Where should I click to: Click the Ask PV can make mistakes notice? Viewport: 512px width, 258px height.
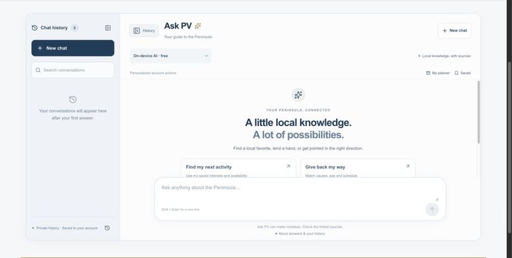(x=300, y=227)
